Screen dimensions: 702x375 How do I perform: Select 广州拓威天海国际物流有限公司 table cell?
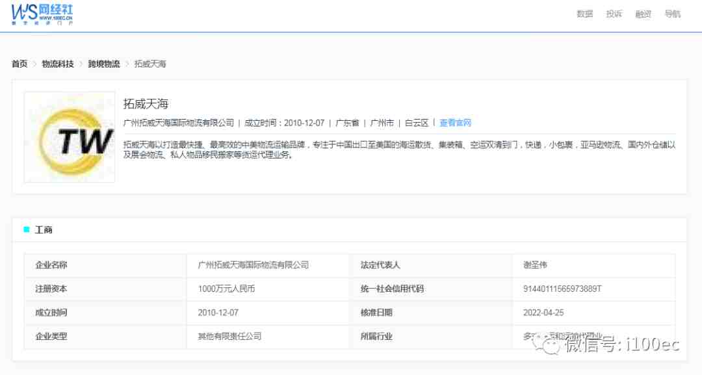point(268,265)
